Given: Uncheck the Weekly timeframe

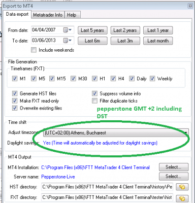Looking at the screenshot, I should point(152,79).
